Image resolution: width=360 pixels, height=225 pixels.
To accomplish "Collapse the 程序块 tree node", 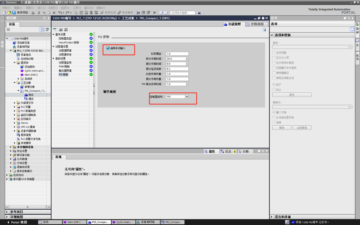I will coord(15,63).
